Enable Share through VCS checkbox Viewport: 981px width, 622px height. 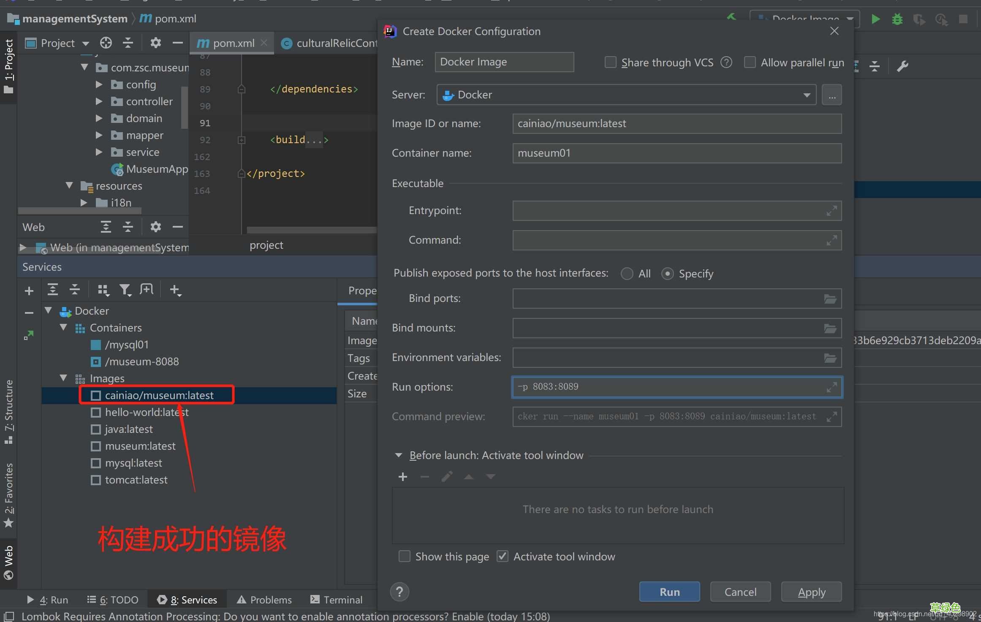coord(610,62)
